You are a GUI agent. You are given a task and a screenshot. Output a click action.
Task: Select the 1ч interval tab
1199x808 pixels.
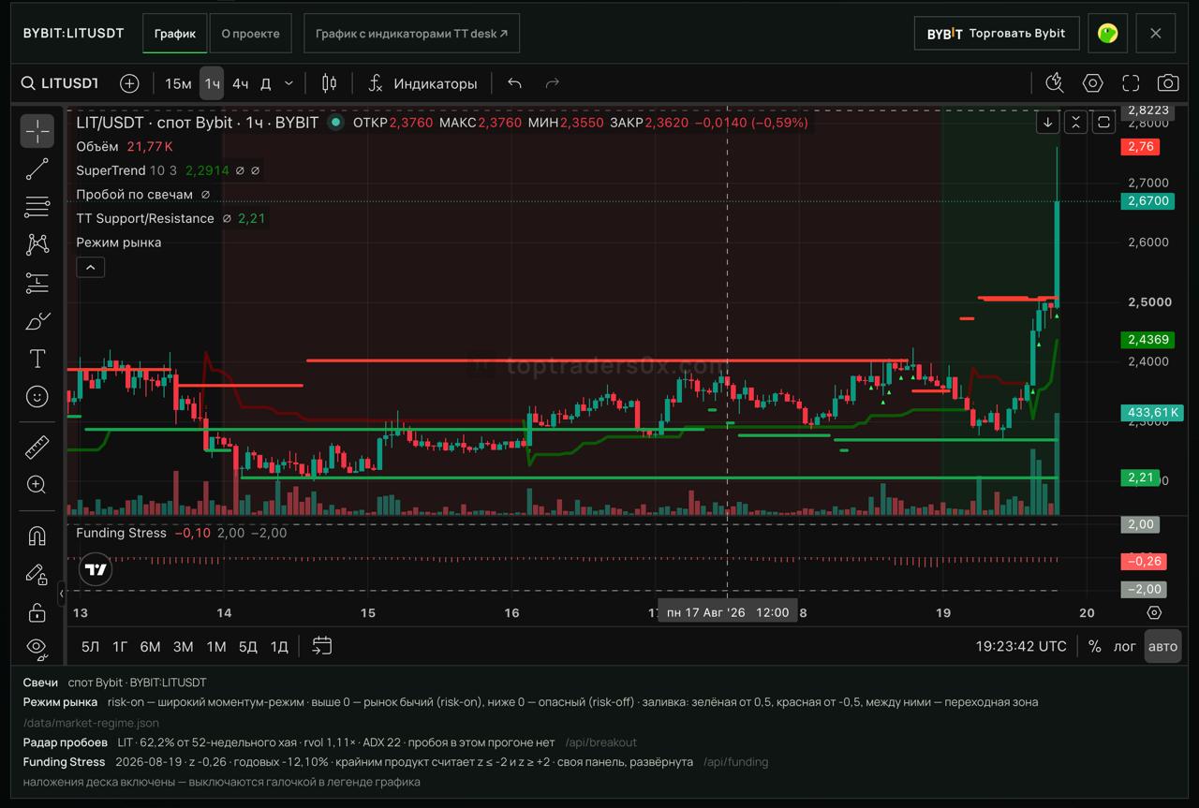click(x=213, y=83)
